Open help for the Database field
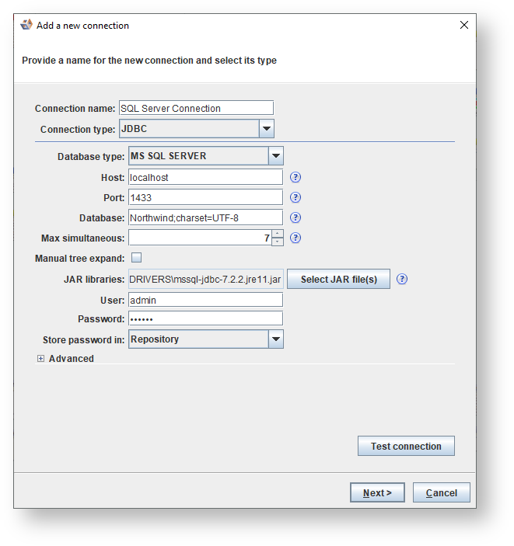The width and height of the screenshot is (514, 546). point(295,217)
